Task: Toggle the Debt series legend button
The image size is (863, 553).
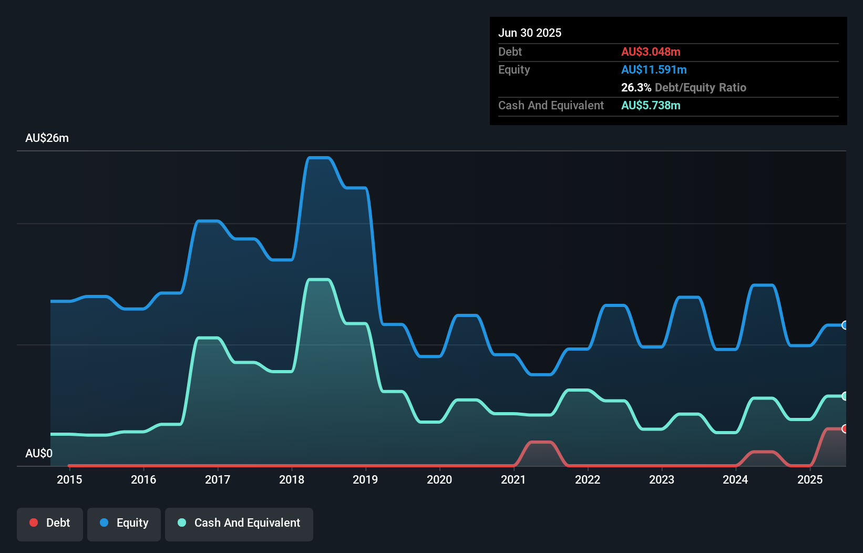Action: click(50, 524)
